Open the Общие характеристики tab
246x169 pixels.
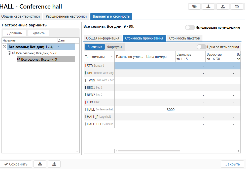21,16
